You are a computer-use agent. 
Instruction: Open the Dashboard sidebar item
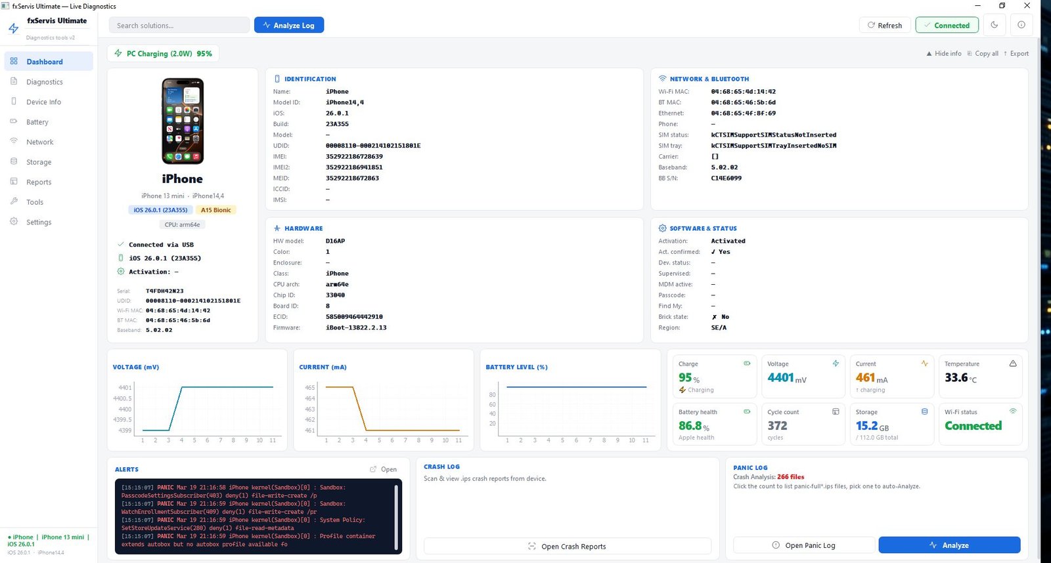click(x=49, y=62)
